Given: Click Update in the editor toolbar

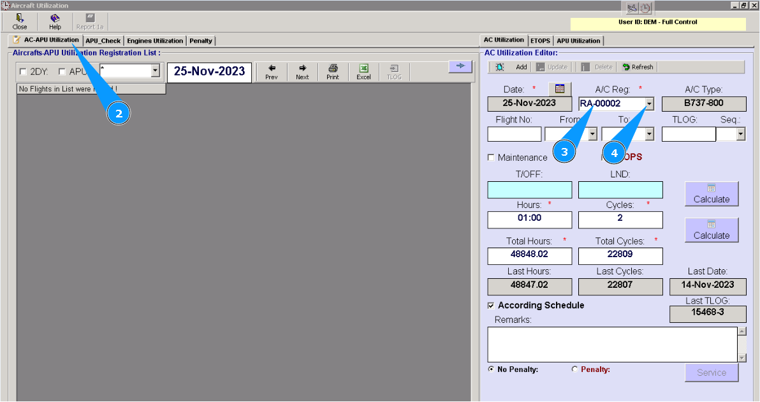Looking at the screenshot, I should click(552, 67).
